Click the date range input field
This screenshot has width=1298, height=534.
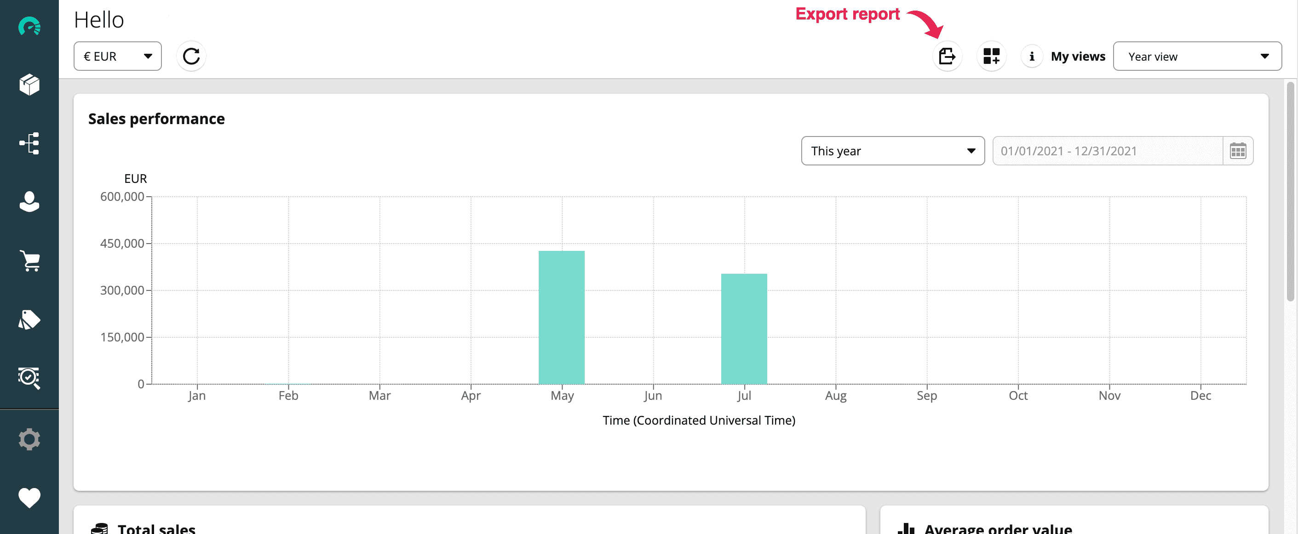pyautogui.click(x=1107, y=150)
